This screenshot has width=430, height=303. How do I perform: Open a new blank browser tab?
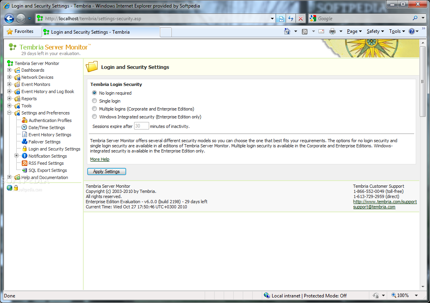[166, 32]
